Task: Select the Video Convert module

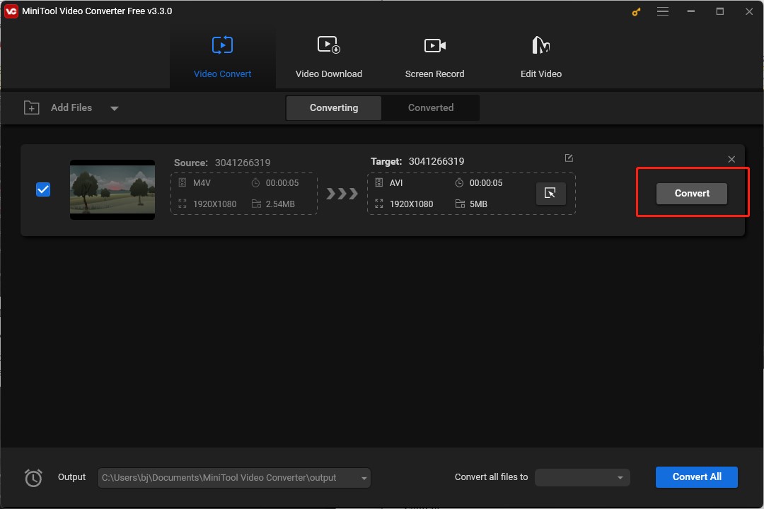Action: [222, 55]
